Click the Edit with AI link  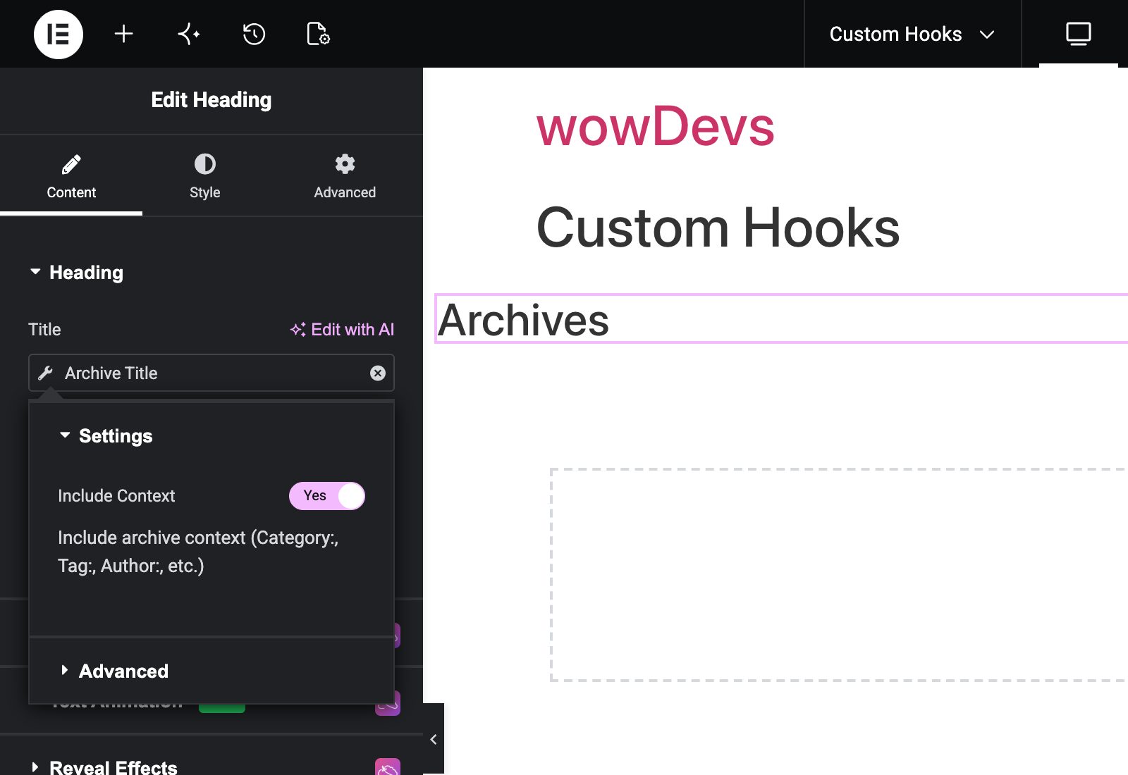tap(342, 330)
